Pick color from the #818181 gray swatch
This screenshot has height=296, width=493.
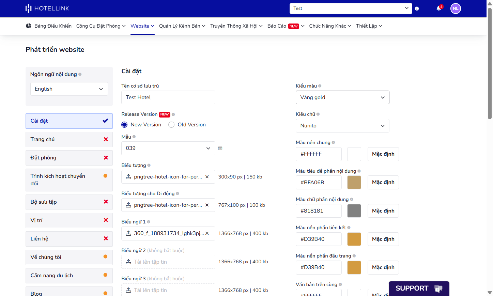tap(354, 211)
